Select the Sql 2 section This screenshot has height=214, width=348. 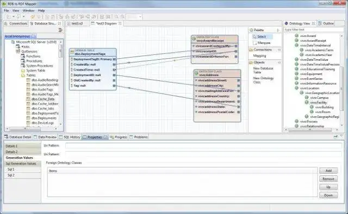coord(23,175)
